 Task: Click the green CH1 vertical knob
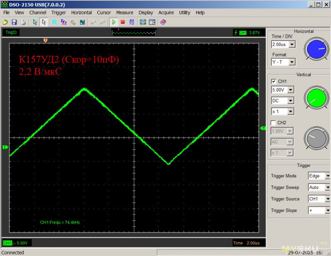point(317,98)
